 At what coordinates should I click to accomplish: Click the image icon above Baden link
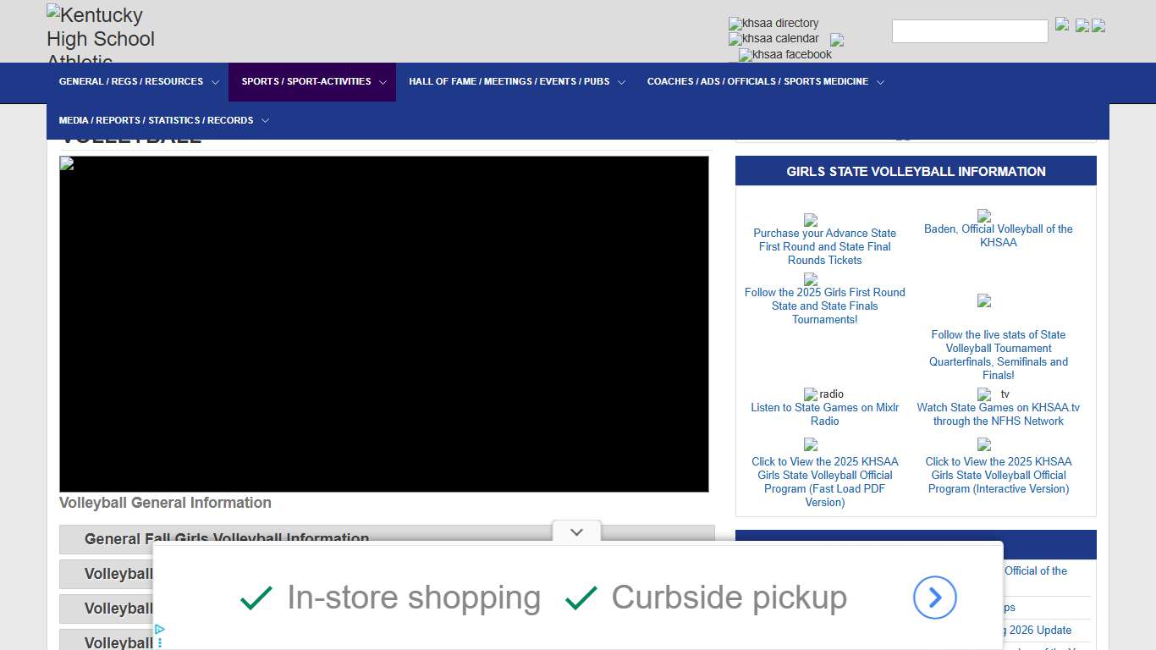[983, 216]
